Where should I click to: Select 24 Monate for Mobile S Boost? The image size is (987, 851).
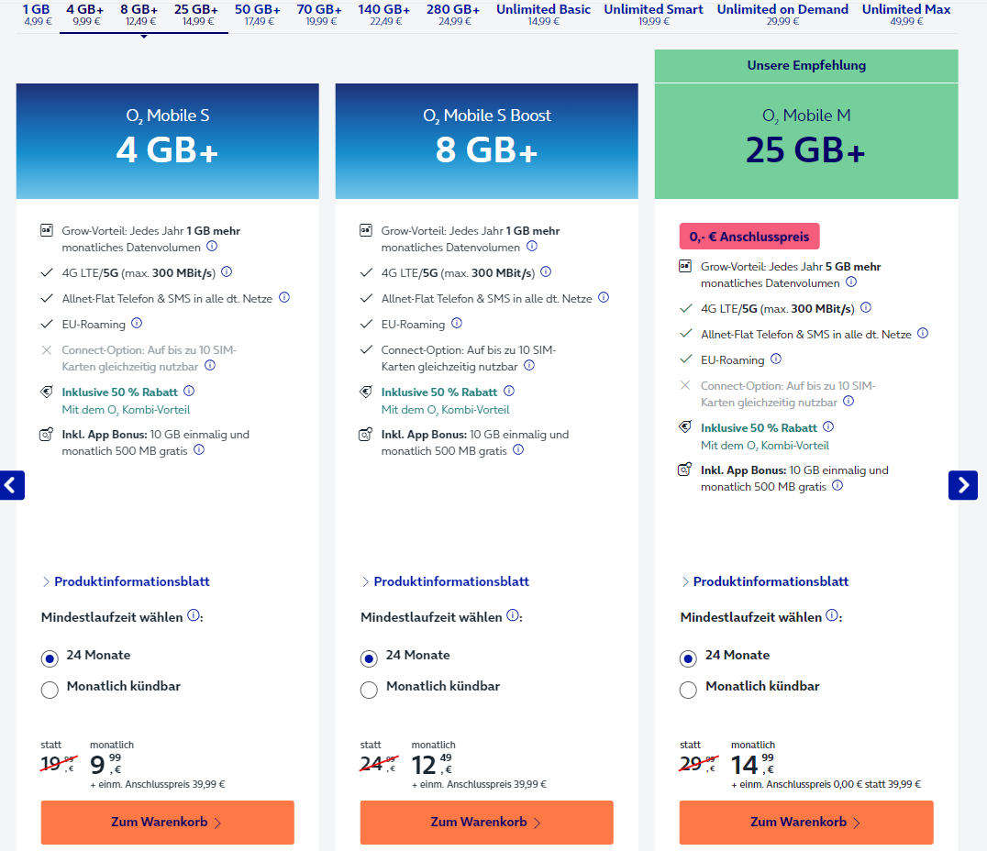click(x=369, y=658)
